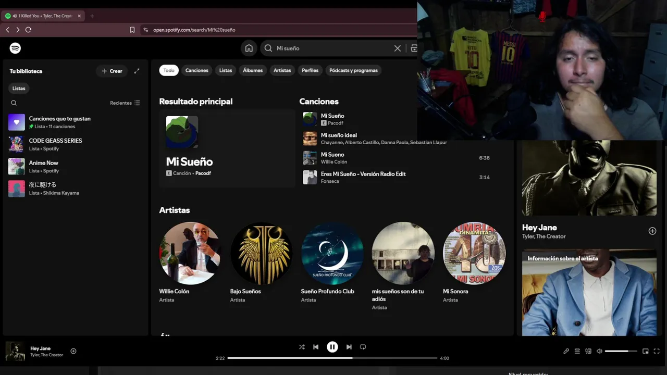Adjust the volume slider
The image size is (667, 375).
coord(621,351)
